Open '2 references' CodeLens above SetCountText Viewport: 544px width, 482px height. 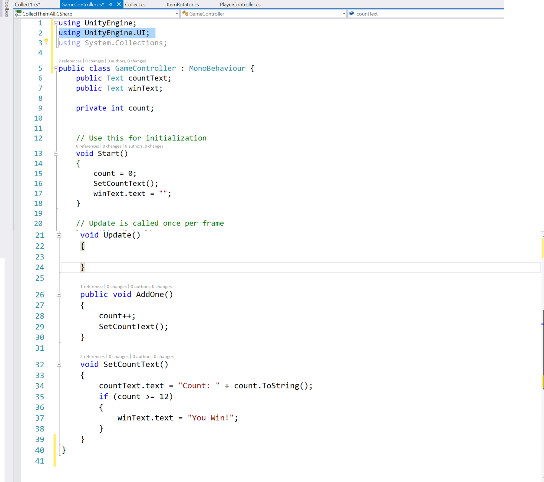[x=92, y=356]
